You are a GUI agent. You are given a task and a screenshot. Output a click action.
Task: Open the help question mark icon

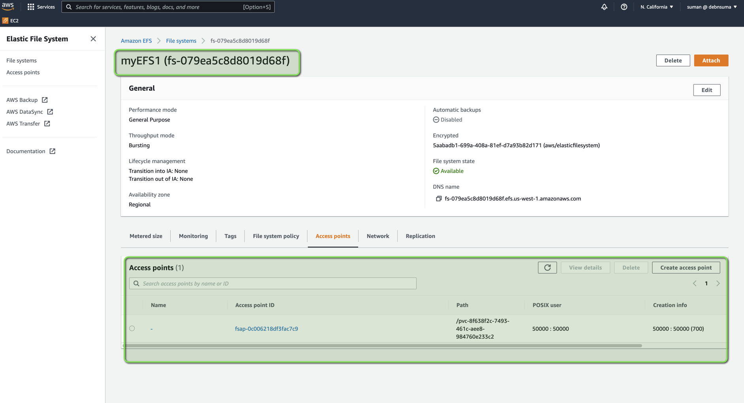tap(624, 7)
